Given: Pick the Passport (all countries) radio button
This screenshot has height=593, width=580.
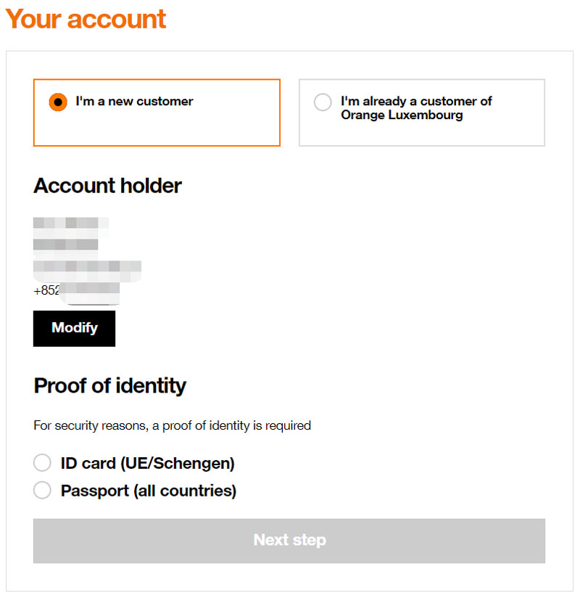Looking at the screenshot, I should [43, 491].
